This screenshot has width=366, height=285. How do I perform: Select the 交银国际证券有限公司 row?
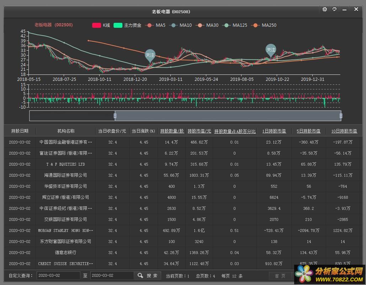pos(182,219)
